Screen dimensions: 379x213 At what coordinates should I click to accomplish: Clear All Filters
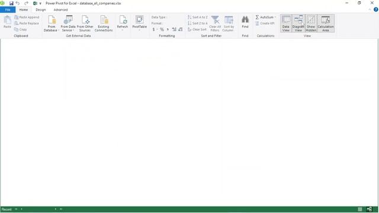point(215,24)
